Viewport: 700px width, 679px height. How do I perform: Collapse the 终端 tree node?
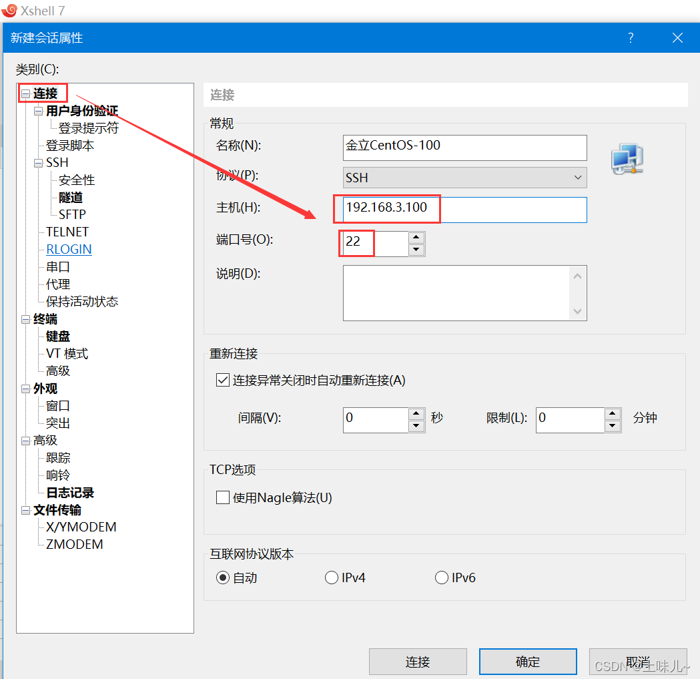point(26,319)
